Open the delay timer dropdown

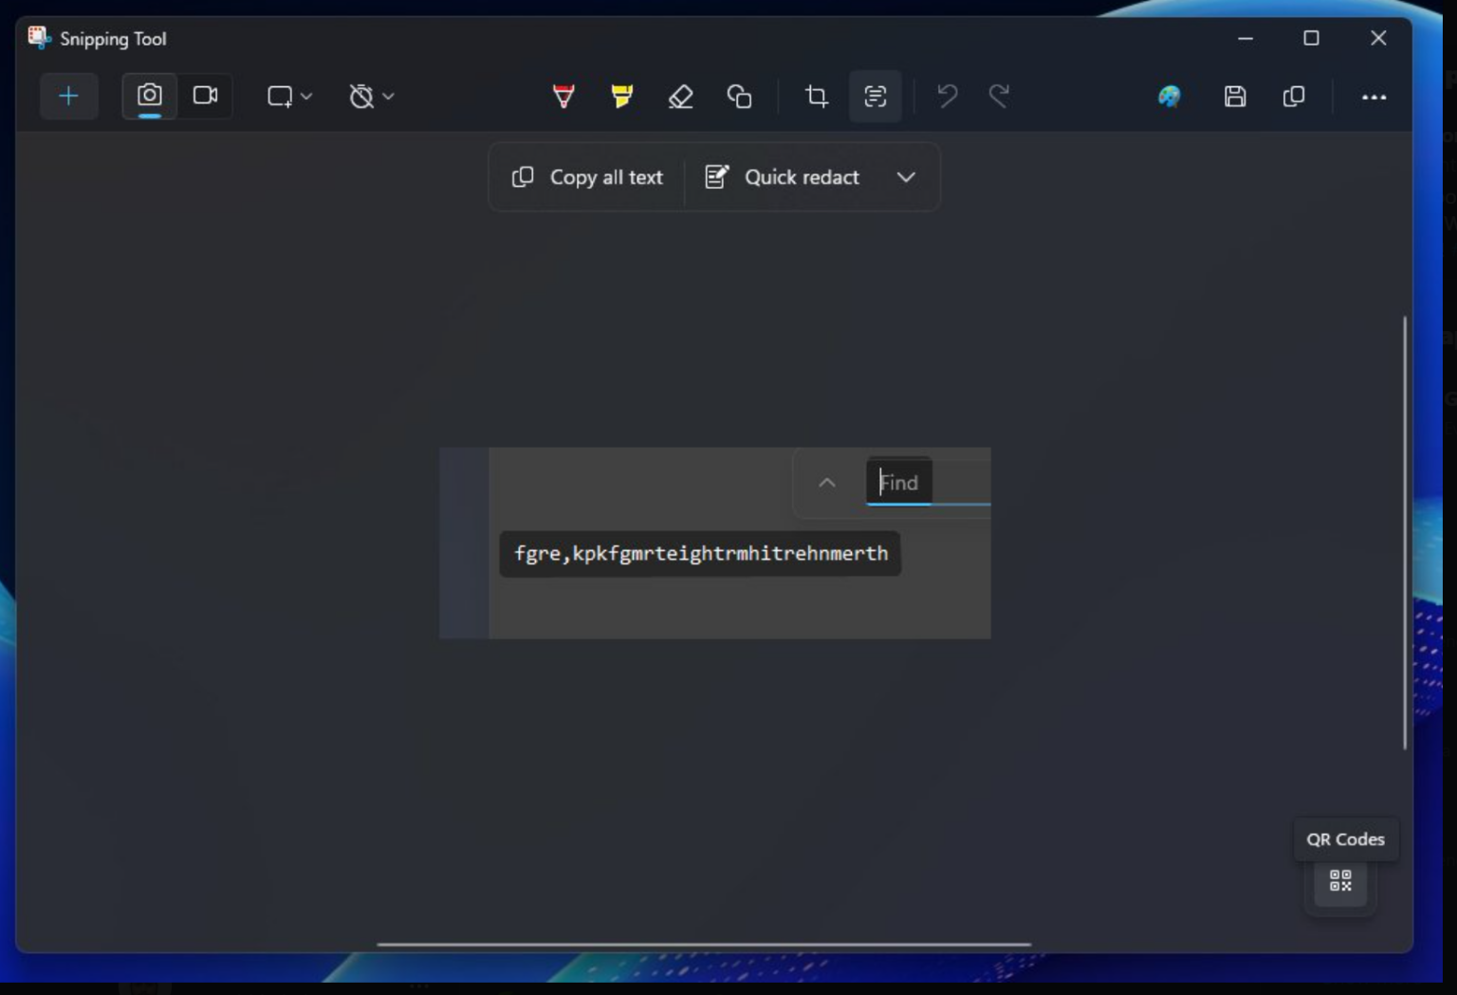click(x=371, y=96)
